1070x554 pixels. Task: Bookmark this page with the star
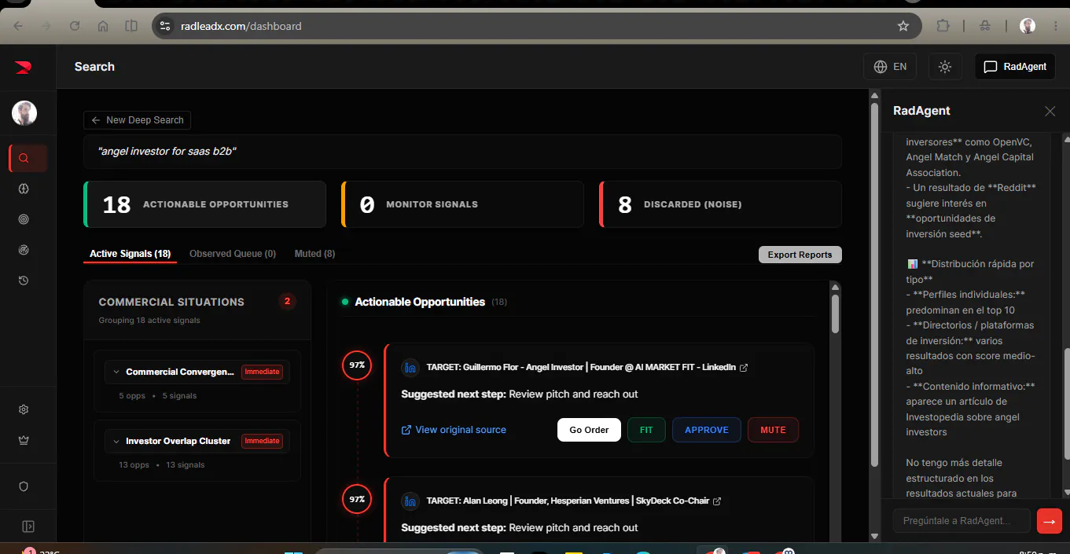click(903, 26)
